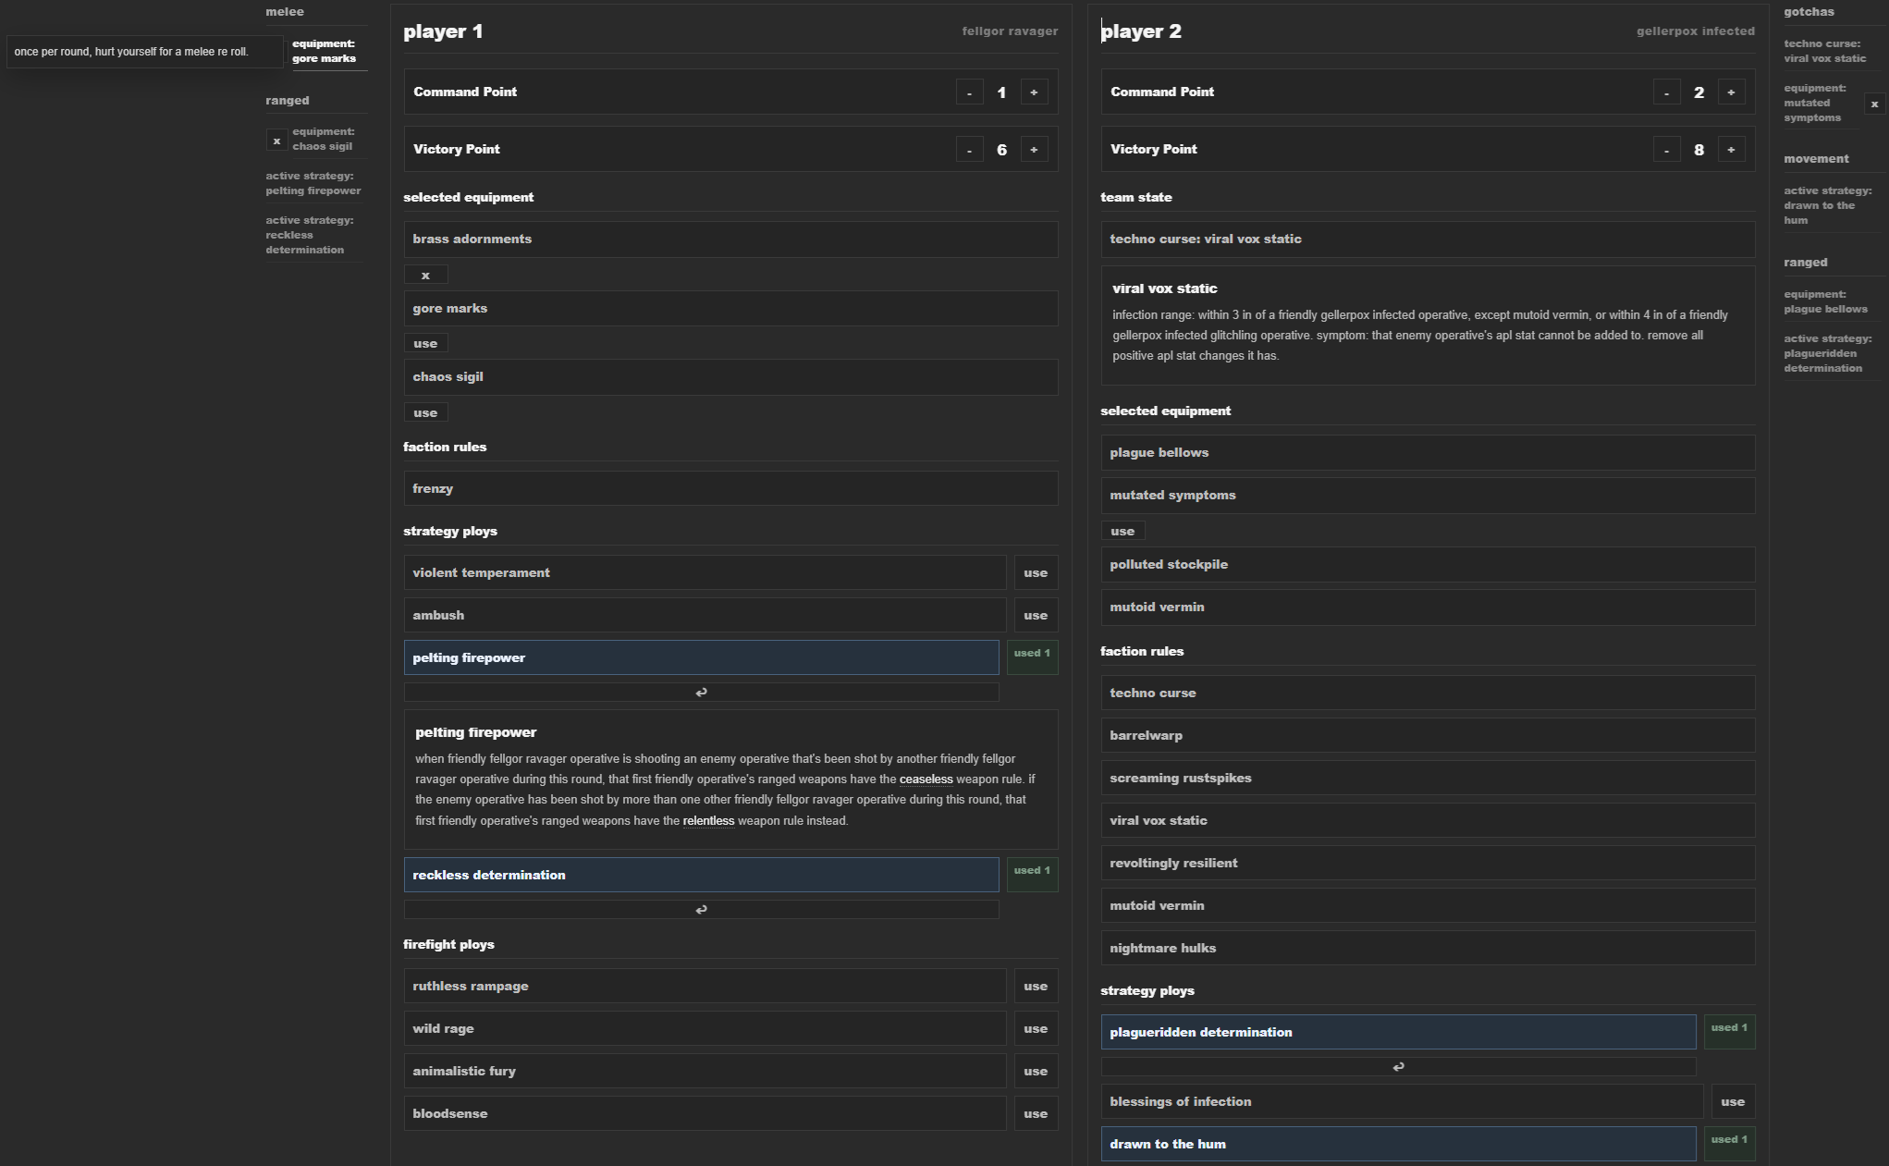Use the wild rage firefight ploy
This screenshot has height=1166, width=1889.
pos(1036,1028)
